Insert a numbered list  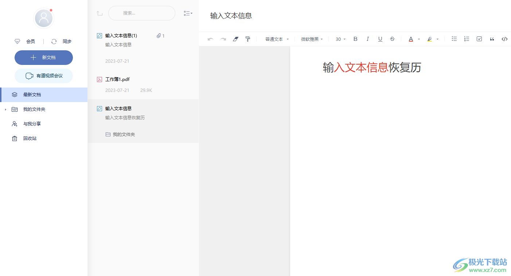coord(467,39)
